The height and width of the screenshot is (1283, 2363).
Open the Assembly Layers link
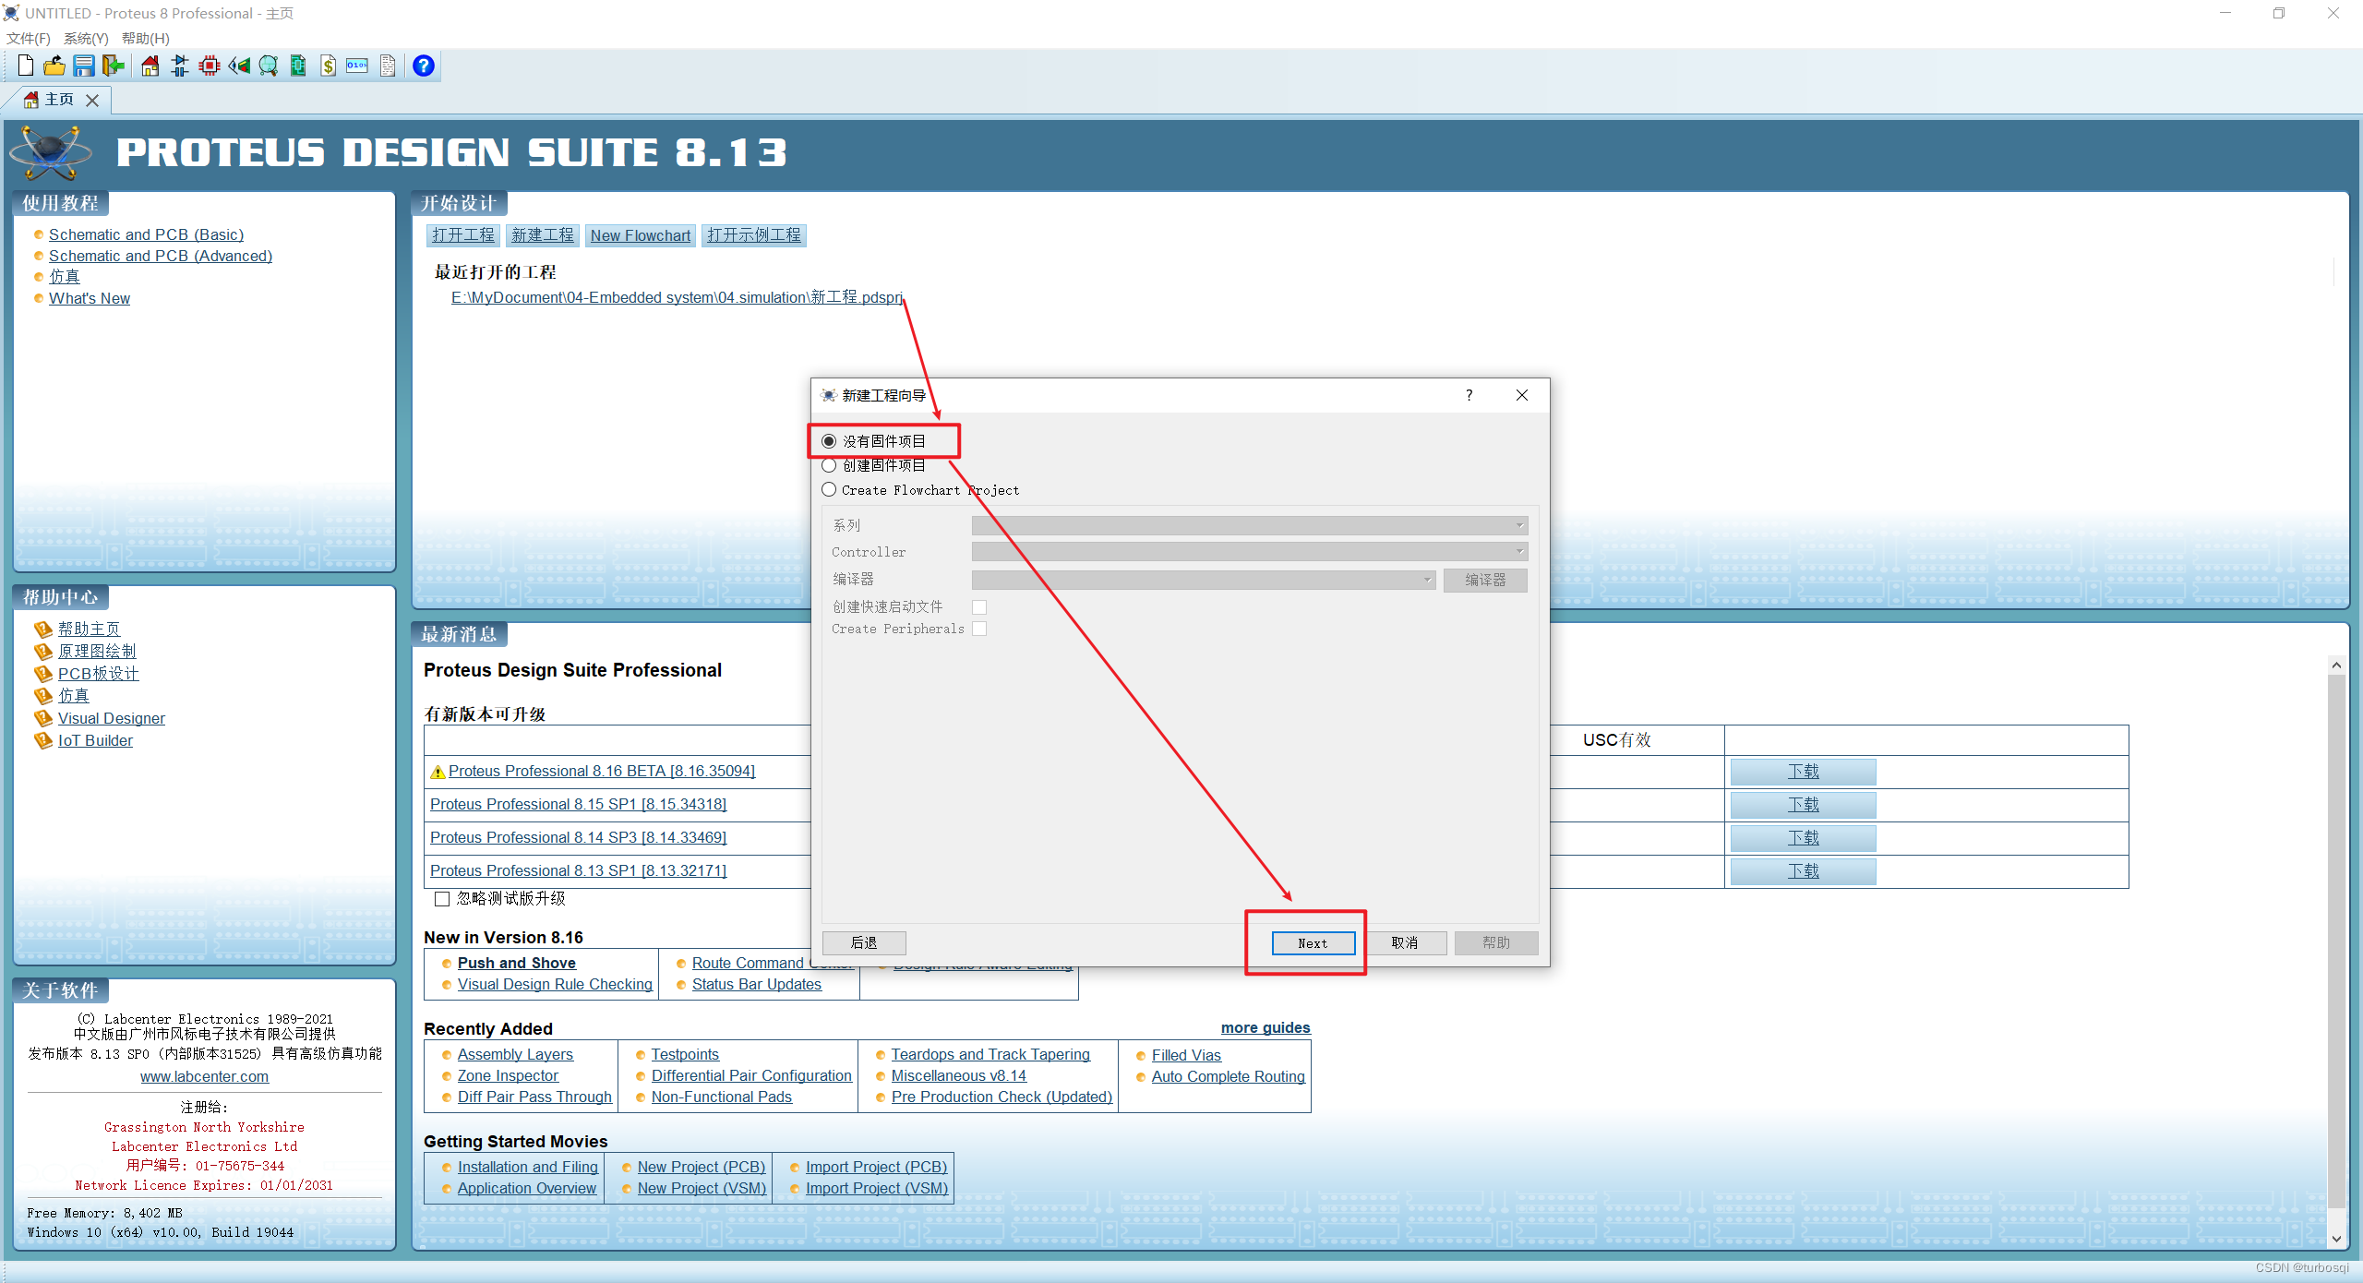[x=515, y=1054]
